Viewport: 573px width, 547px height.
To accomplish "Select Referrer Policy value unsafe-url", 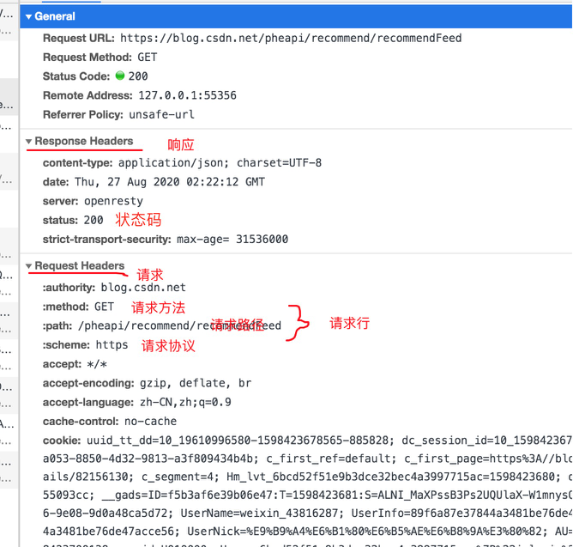I will coord(161,114).
